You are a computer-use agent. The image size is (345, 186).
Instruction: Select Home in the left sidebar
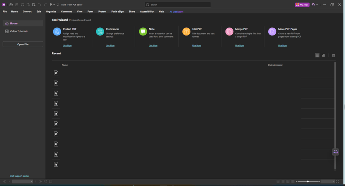23,23
